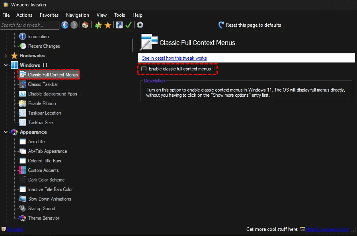Open the View menu
Image resolution: width=357 pixels, height=236 pixels.
coord(101,15)
